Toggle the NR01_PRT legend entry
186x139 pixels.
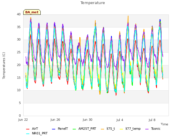point(37,133)
